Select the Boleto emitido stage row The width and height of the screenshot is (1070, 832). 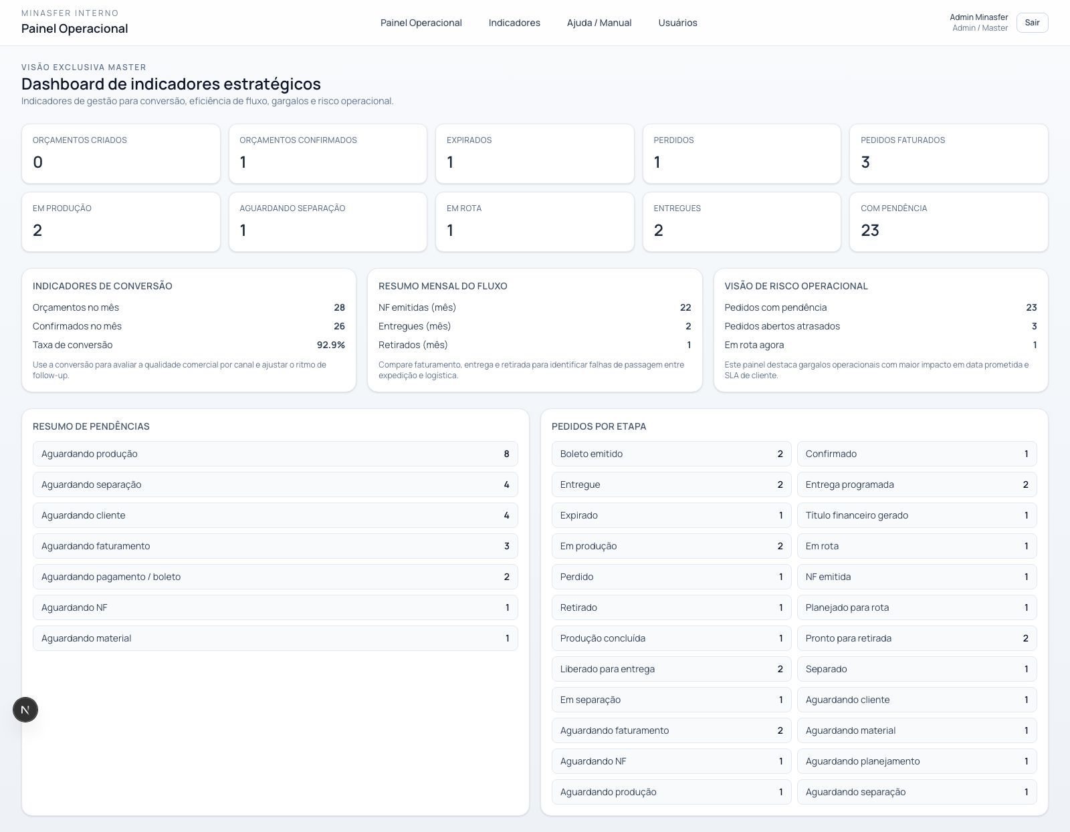click(671, 454)
